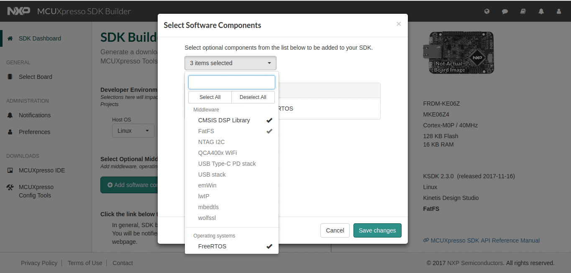
Task: Open the globe language icon
Action: pos(487,12)
